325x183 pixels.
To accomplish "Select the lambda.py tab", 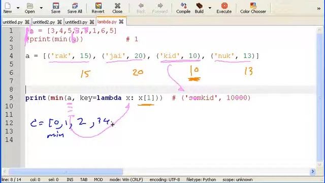I will tap(107, 22).
